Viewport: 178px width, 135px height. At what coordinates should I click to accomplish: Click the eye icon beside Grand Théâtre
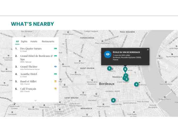[x=55, y=67]
